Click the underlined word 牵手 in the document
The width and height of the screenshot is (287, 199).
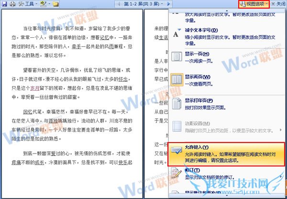point(77,46)
